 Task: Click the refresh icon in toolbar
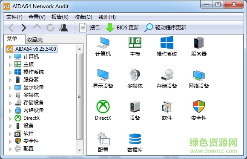pyautogui.click(x=50, y=28)
